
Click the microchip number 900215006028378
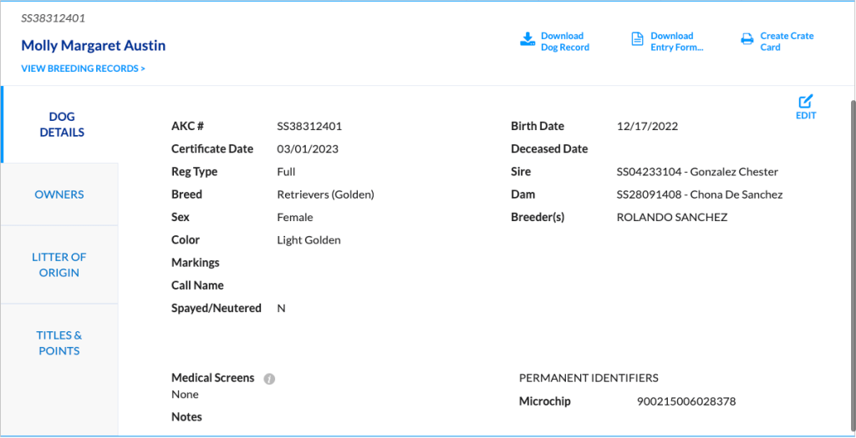click(685, 401)
